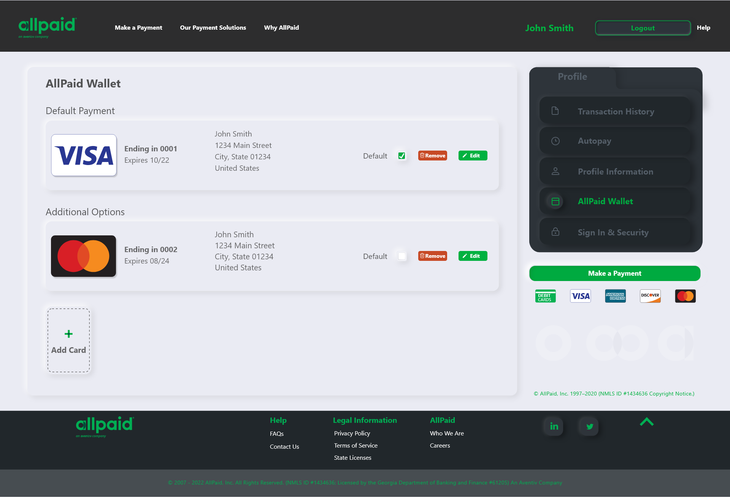Open Autopay in profile menu
This screenshot has height=497, width=730.
615,141
